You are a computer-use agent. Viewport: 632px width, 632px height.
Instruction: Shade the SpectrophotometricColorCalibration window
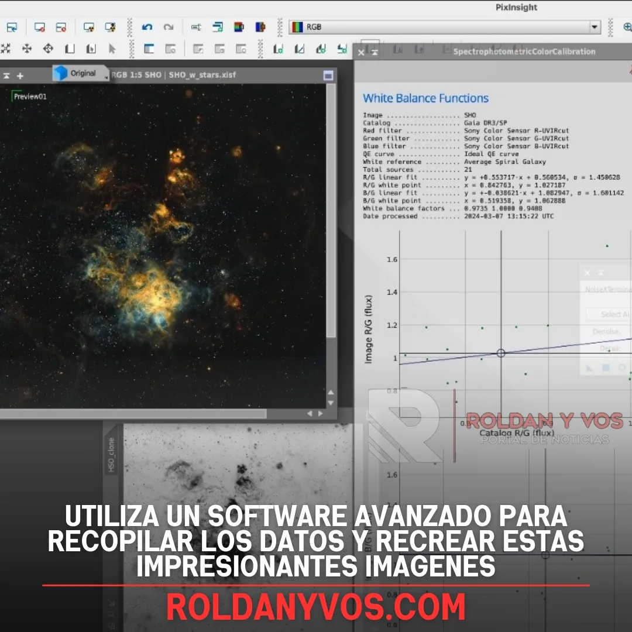(375, 53)
